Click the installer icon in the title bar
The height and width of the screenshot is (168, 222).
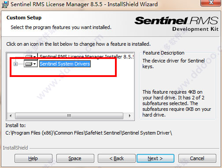coord(5,4)
